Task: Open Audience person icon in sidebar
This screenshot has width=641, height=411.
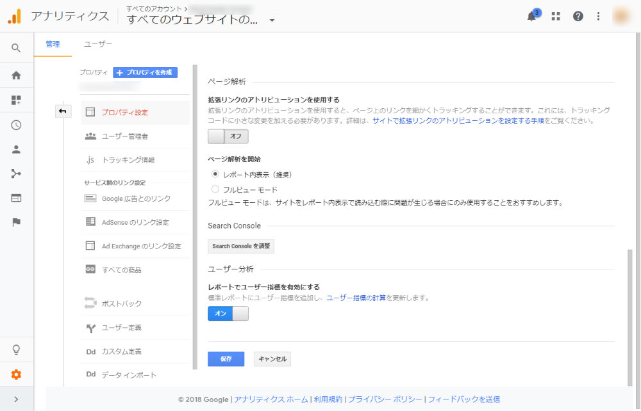Action: 16,149
